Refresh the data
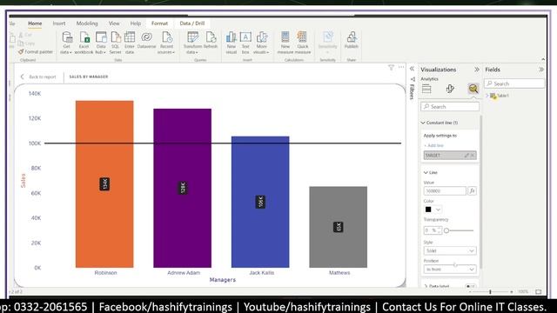 point(211,40)
